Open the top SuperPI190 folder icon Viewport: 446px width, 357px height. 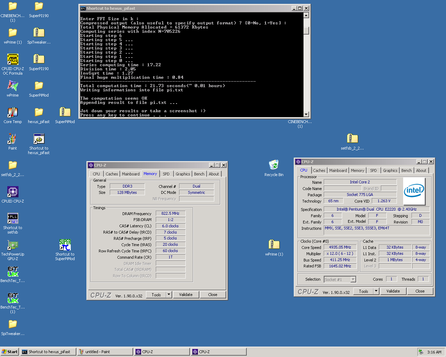click(x=39, y=6)
